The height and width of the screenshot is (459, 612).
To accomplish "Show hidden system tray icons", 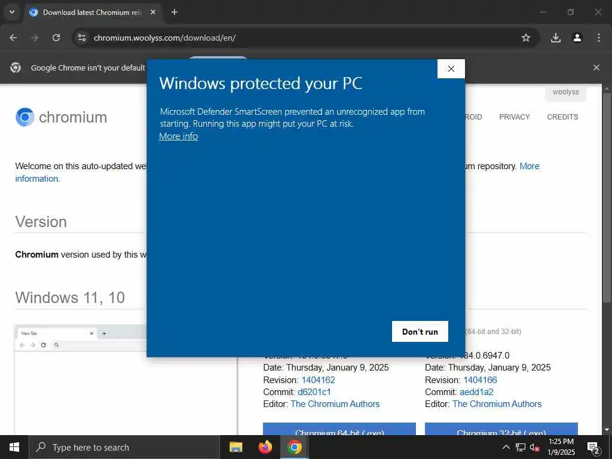I will click(506, 447).
